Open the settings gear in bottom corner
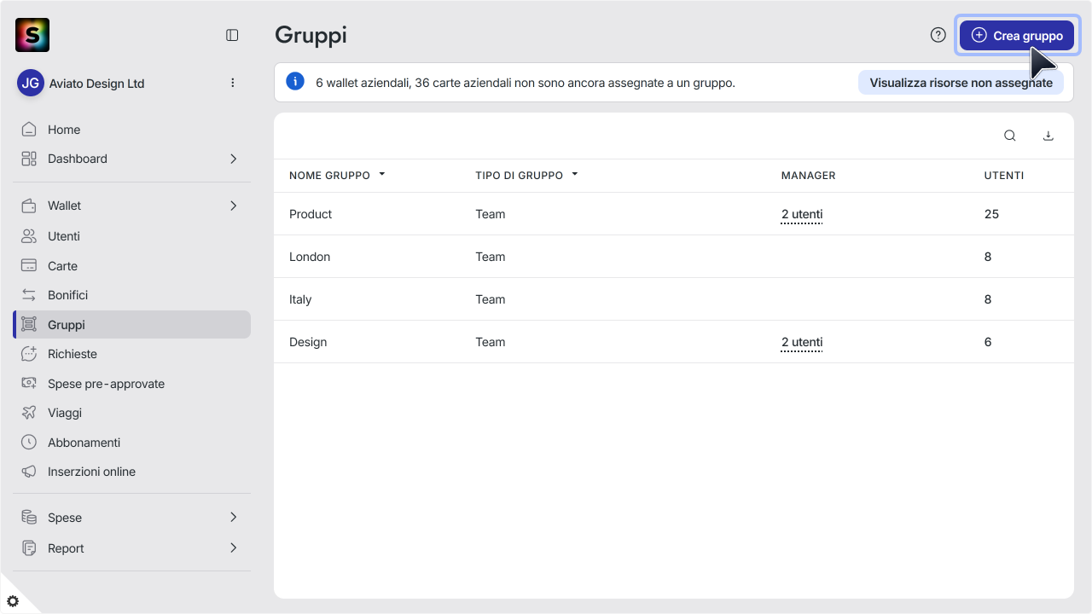Screen dimensions: 1092x614 [13, 601]
